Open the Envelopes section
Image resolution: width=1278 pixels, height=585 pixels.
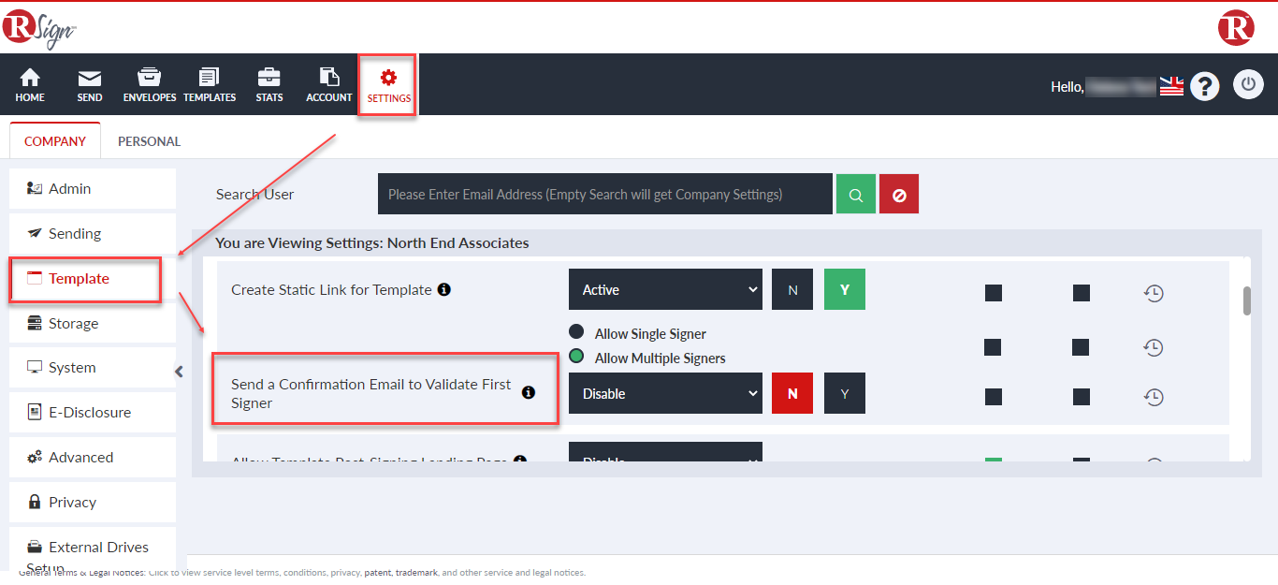coord(150,84)
